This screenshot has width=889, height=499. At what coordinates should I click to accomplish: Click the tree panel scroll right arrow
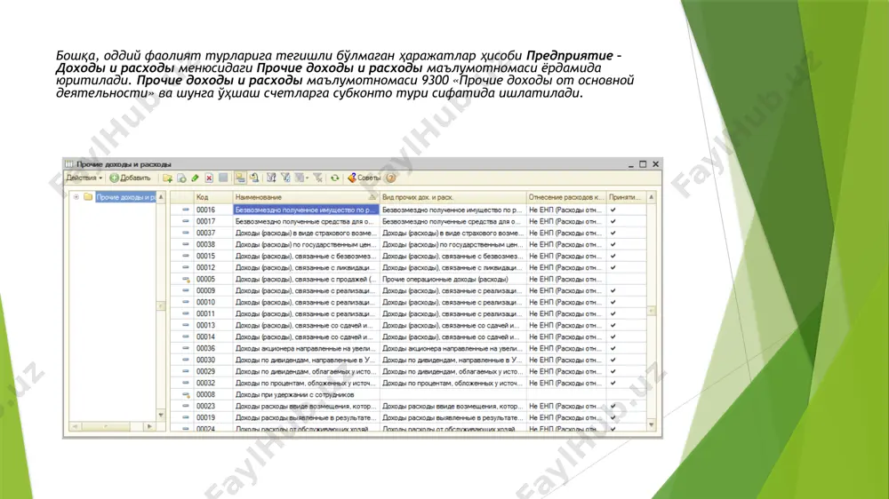149,426
